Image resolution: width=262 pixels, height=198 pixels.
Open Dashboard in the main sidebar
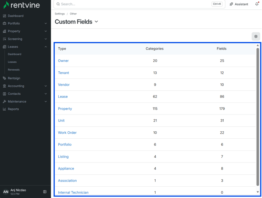click(x=16, y=16)
